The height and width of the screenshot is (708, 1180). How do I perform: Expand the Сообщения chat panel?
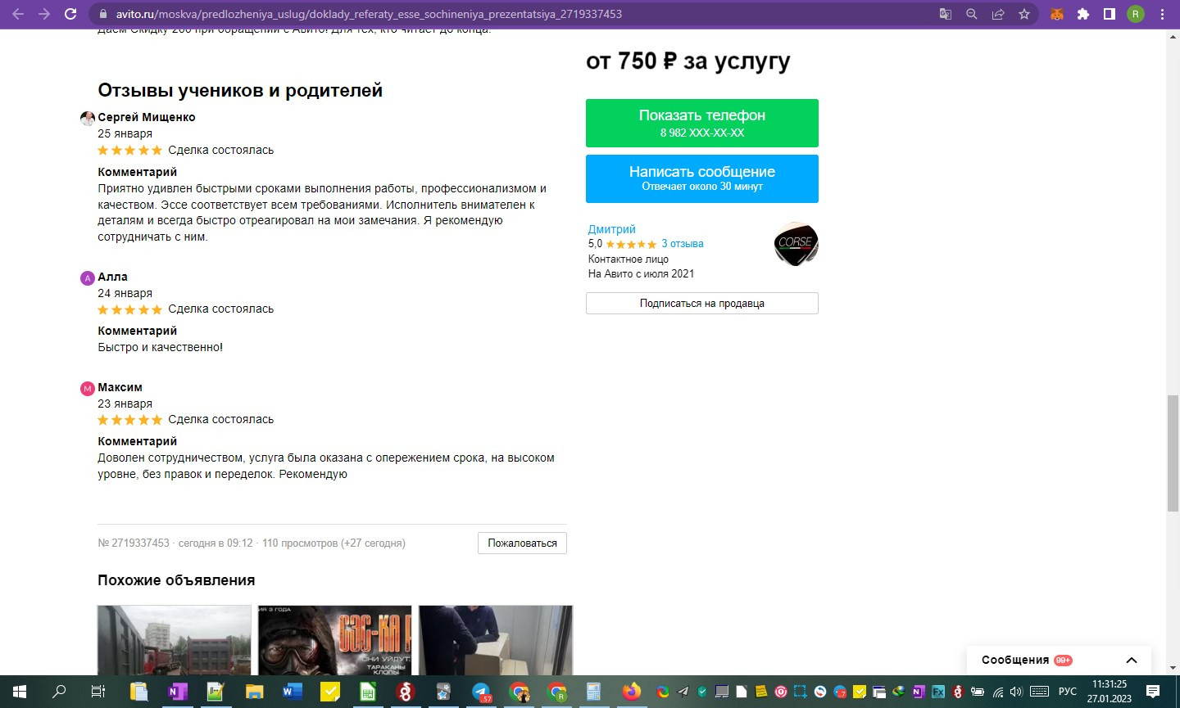point(1132,661)
